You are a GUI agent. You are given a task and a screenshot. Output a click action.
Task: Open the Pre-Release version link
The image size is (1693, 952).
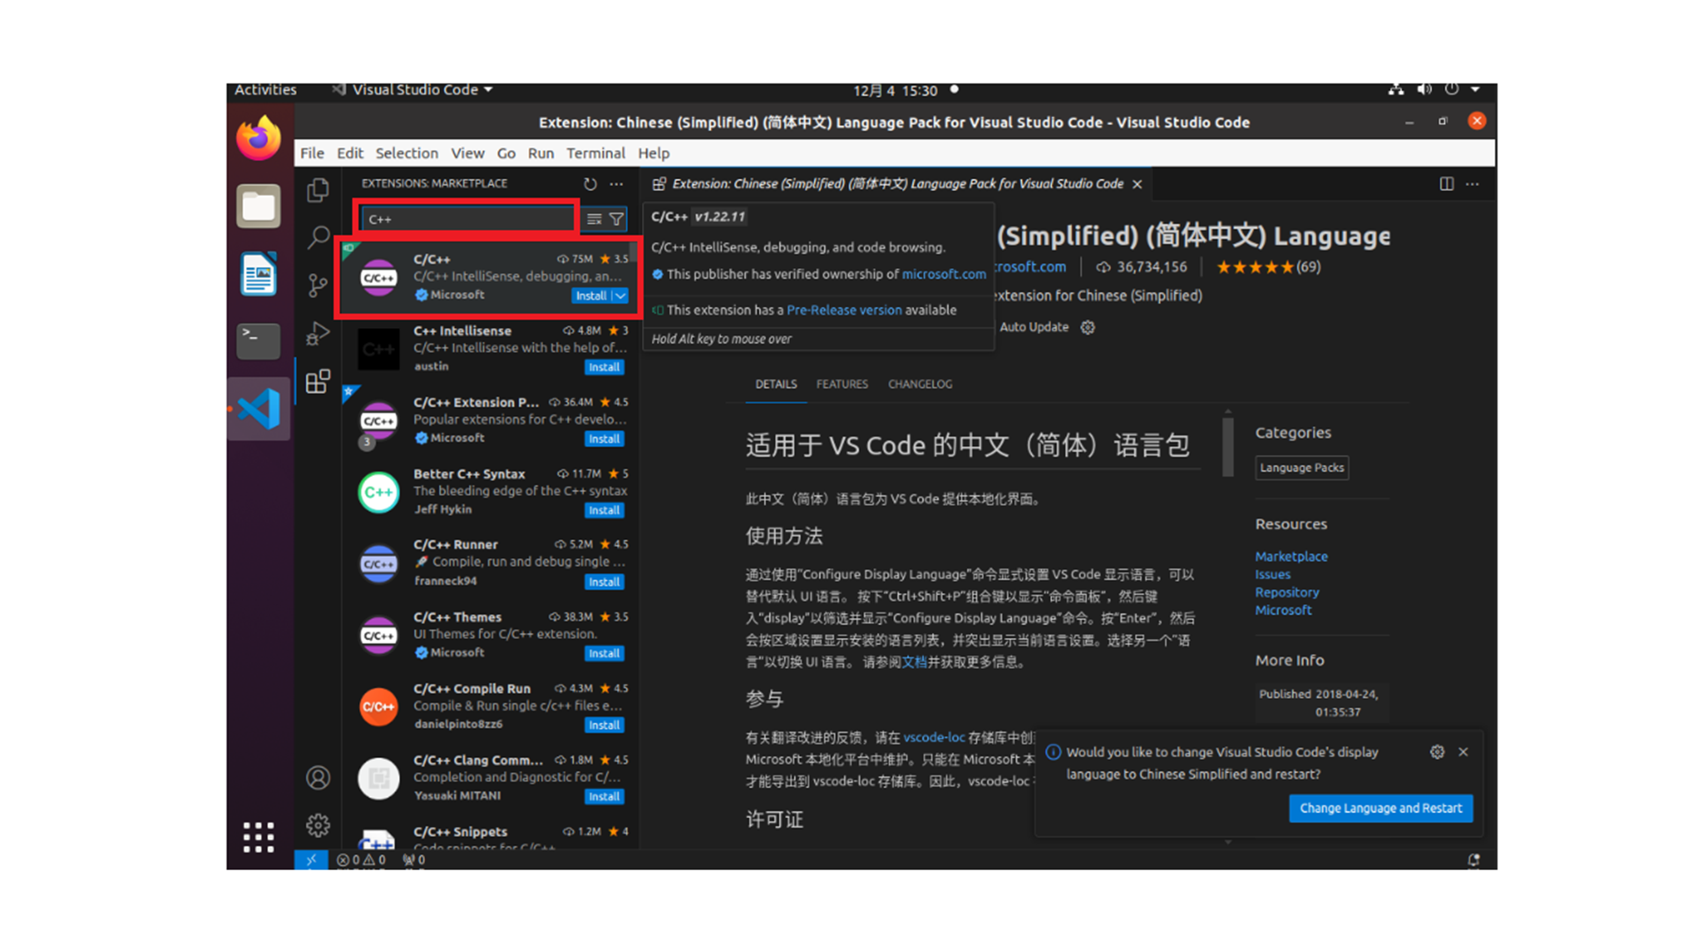pyautogui.click(x=844, y=310)
